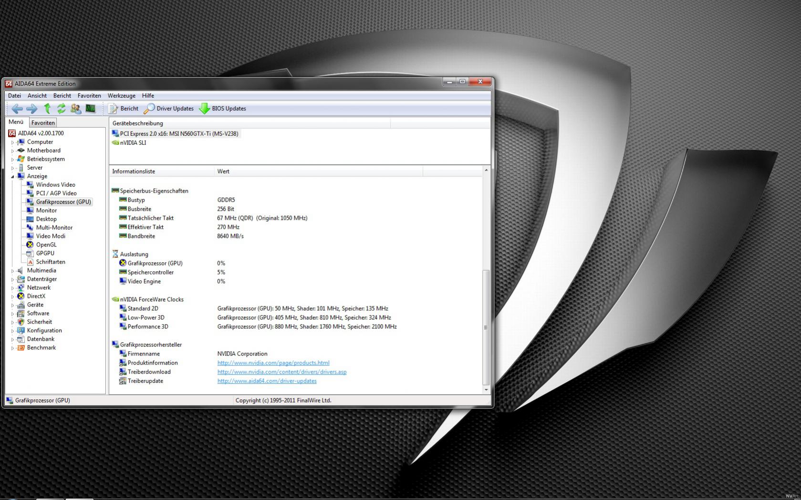Open the Ansicht menu
Viewport: 801px width, 500px height.
pos(37,96)
